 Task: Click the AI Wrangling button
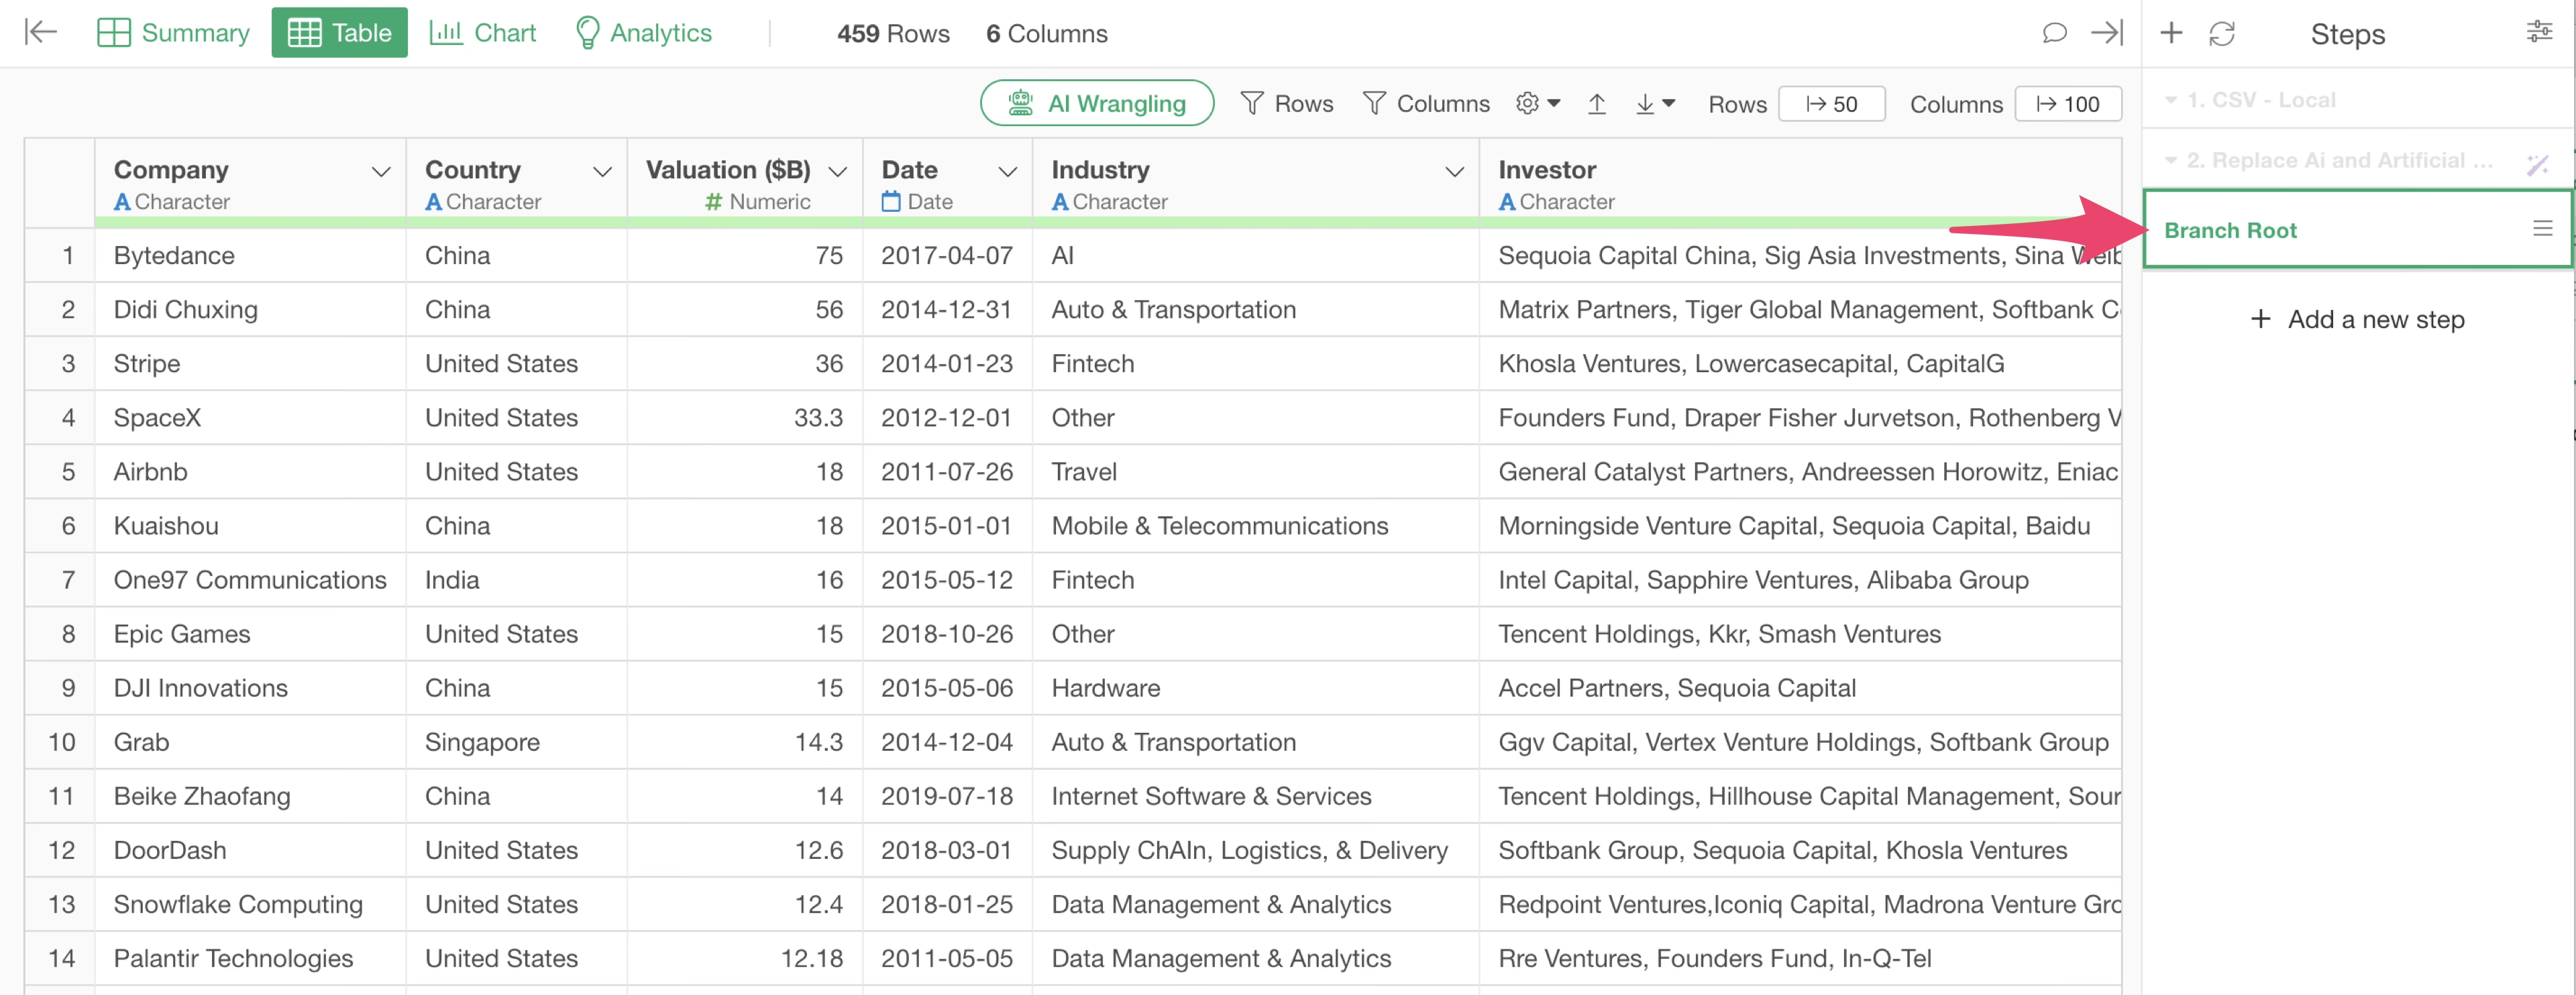coord(1097,103)
